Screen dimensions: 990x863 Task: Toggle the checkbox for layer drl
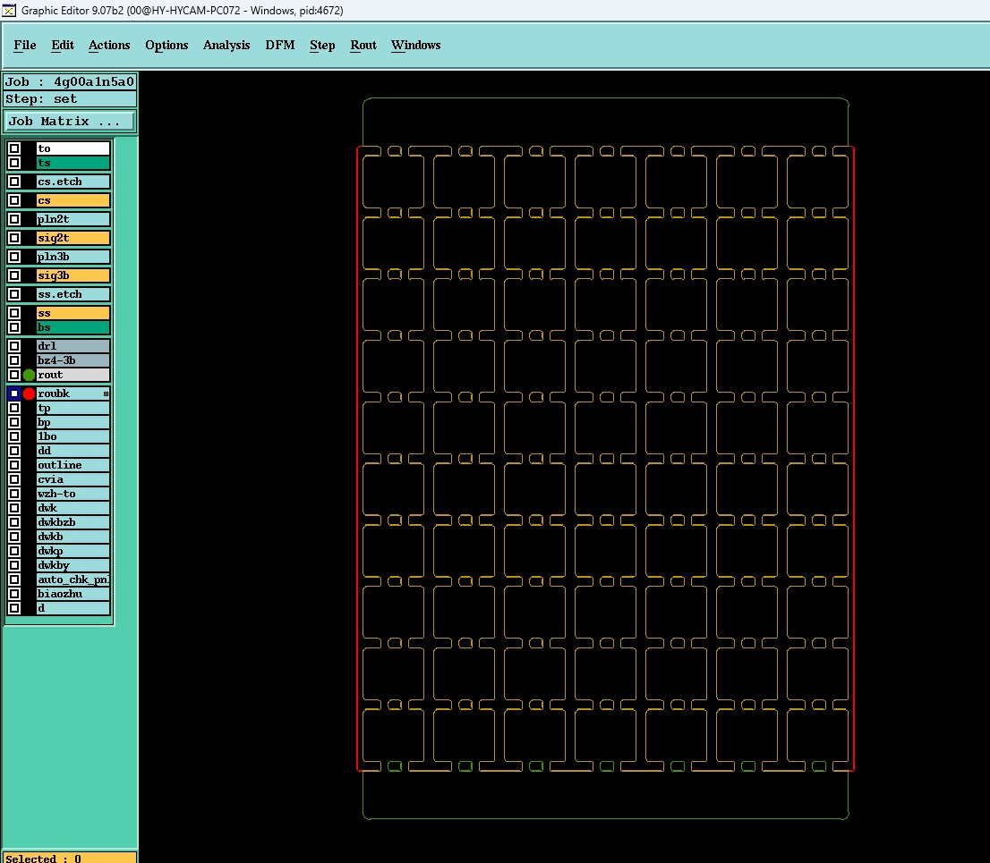pos(14,346)
